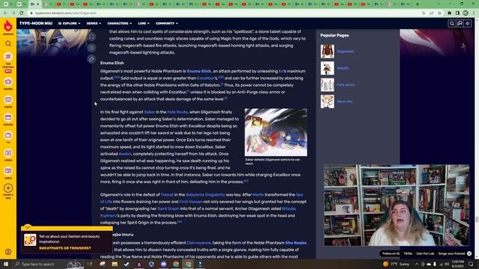Viewport: 479px width, 269px height.
Task: Open the Chrome three-dot menu
Action: (474, 13)
